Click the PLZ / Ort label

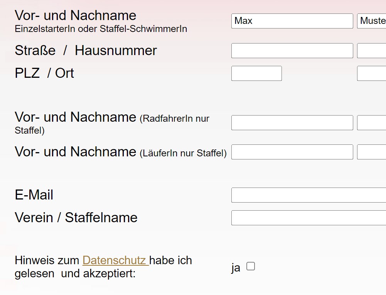point(44,73)
